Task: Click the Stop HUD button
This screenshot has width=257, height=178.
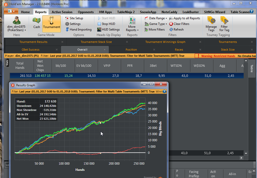Action: 106,24
